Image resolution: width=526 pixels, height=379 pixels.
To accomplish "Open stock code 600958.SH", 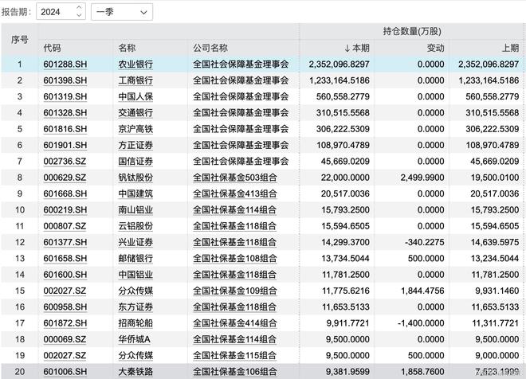I will tap(65, 307).
